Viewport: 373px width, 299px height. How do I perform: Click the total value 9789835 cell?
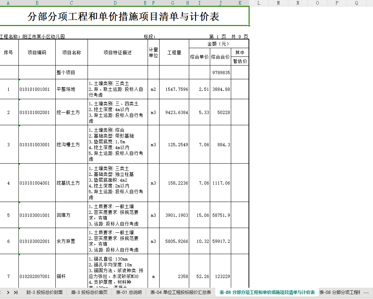coord(221,72)
